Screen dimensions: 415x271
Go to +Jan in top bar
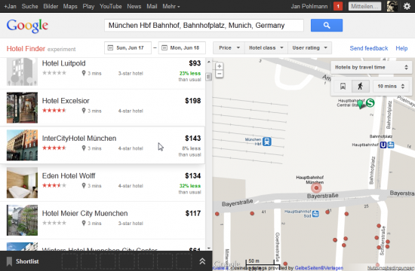click(x=10, y=6)
